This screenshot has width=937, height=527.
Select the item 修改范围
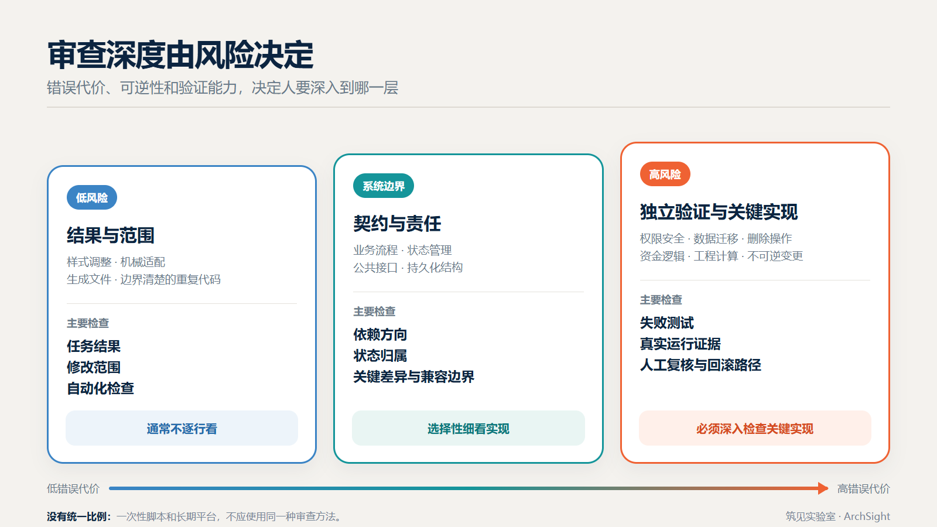[94, 367]
